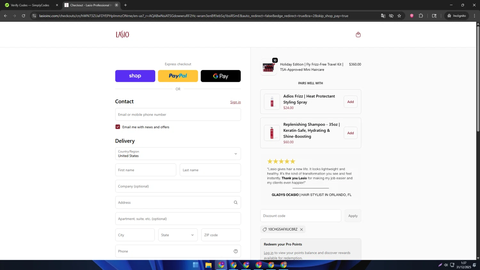
Task: Open the phone field help icon
Action: 236,251
